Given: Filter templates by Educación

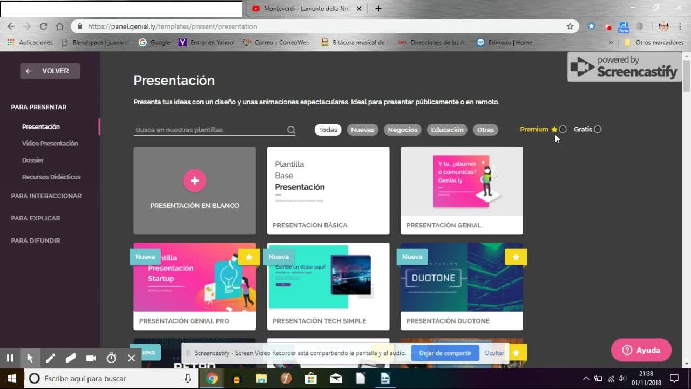Looking at the screenshot, I should click(x=447, y=130).
